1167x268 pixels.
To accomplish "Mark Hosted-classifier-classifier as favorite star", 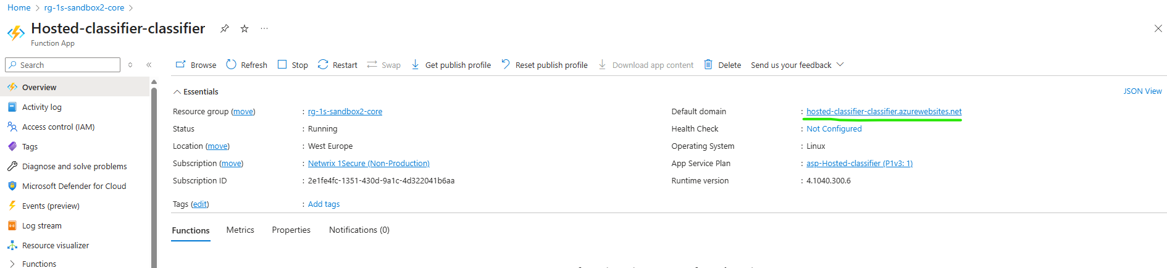I will (245, 28).
